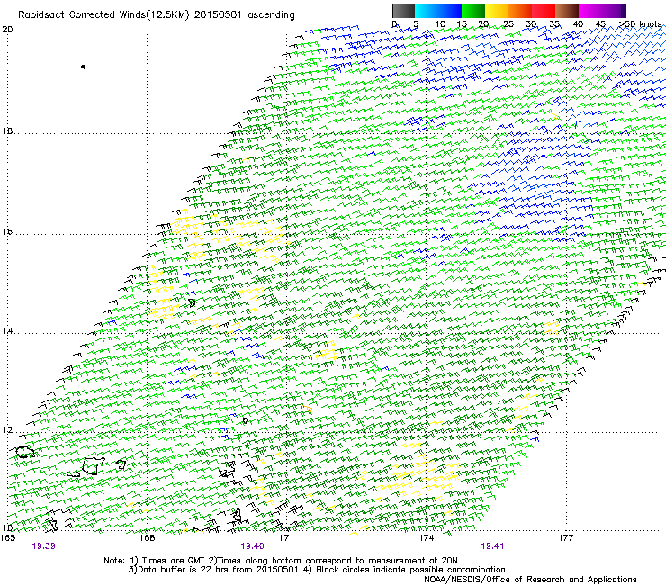This screenshot has width=666, height=585.
Task: Click the orange wind barb near 171.5E, 12.5N
Action: (309, 409)
